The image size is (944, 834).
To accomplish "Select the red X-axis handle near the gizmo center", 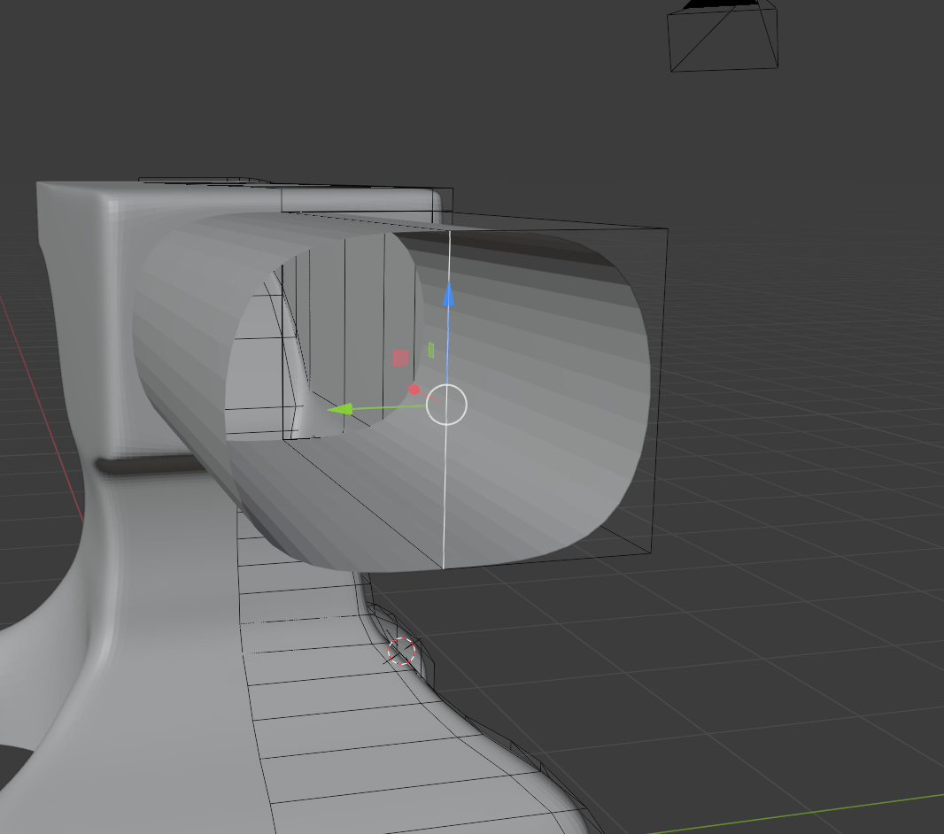I will 413,388.
